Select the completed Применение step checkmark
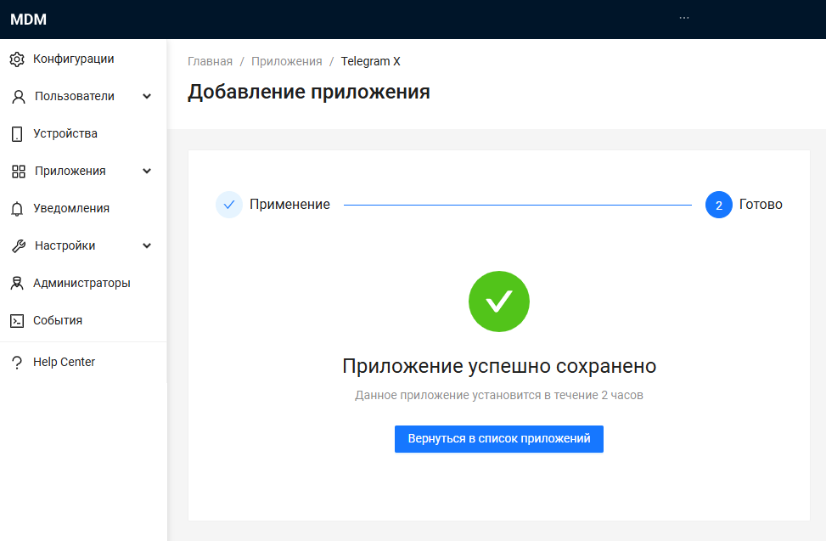 pyautogui.click(x=229, y=205)
